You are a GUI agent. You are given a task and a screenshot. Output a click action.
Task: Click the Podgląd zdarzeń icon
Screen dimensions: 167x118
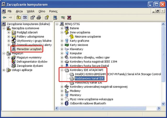click(14, 32)
